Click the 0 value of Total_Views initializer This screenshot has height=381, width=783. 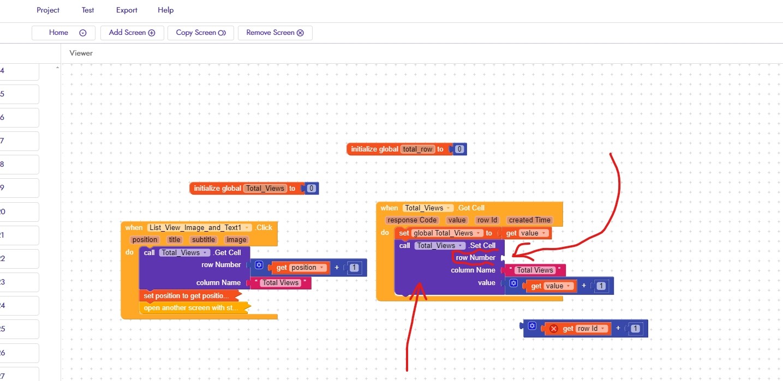[311, 188]
